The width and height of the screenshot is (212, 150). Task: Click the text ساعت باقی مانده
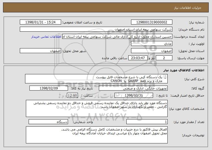(115, 58)
